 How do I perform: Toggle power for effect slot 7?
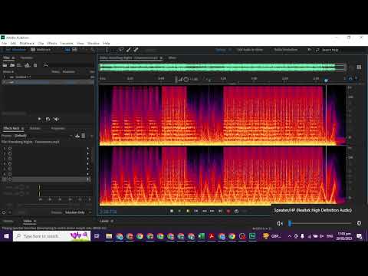(x=10, y=179)
